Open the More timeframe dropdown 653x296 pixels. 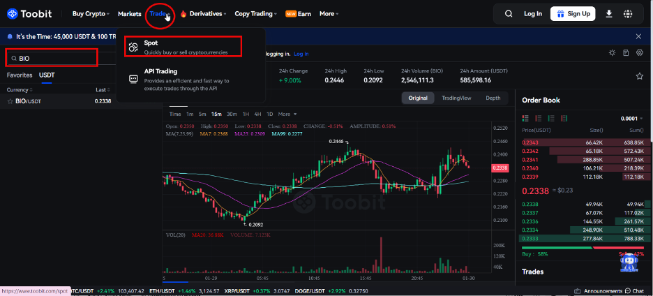tap(287, 114)
